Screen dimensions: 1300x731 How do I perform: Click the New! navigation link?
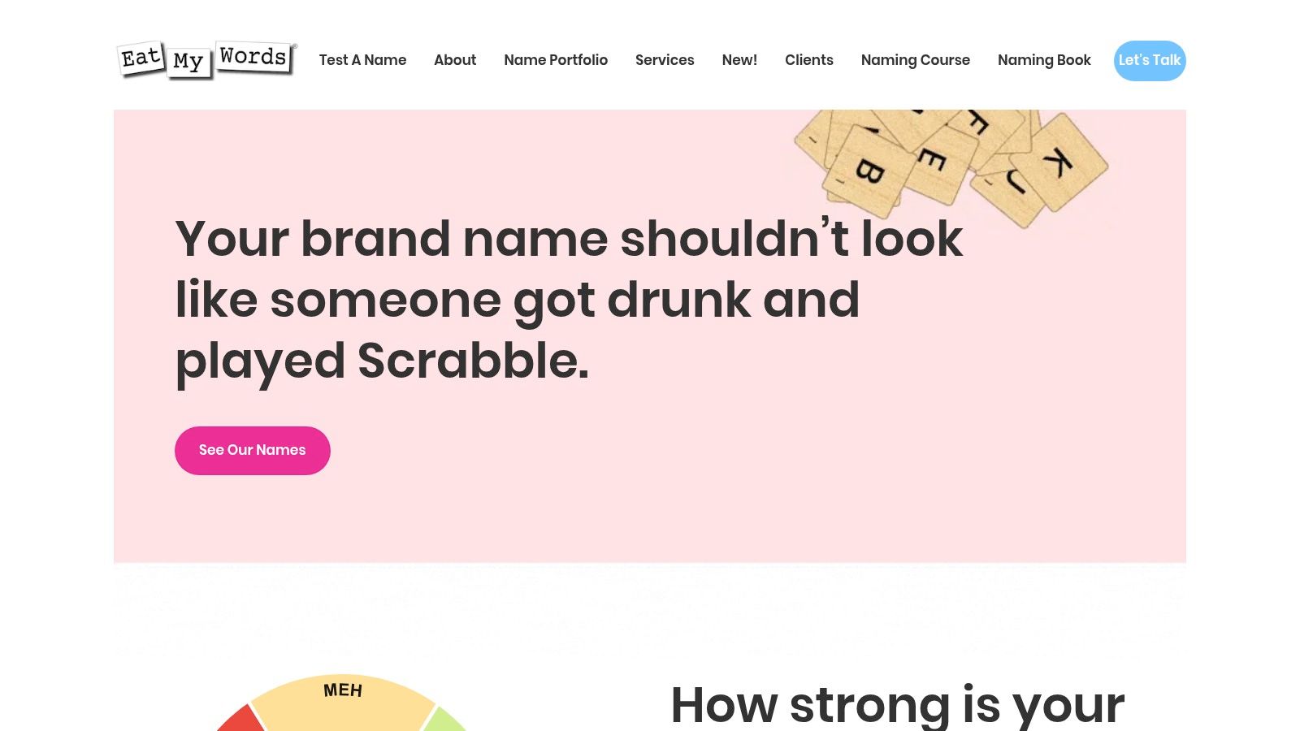pos(739,60)
